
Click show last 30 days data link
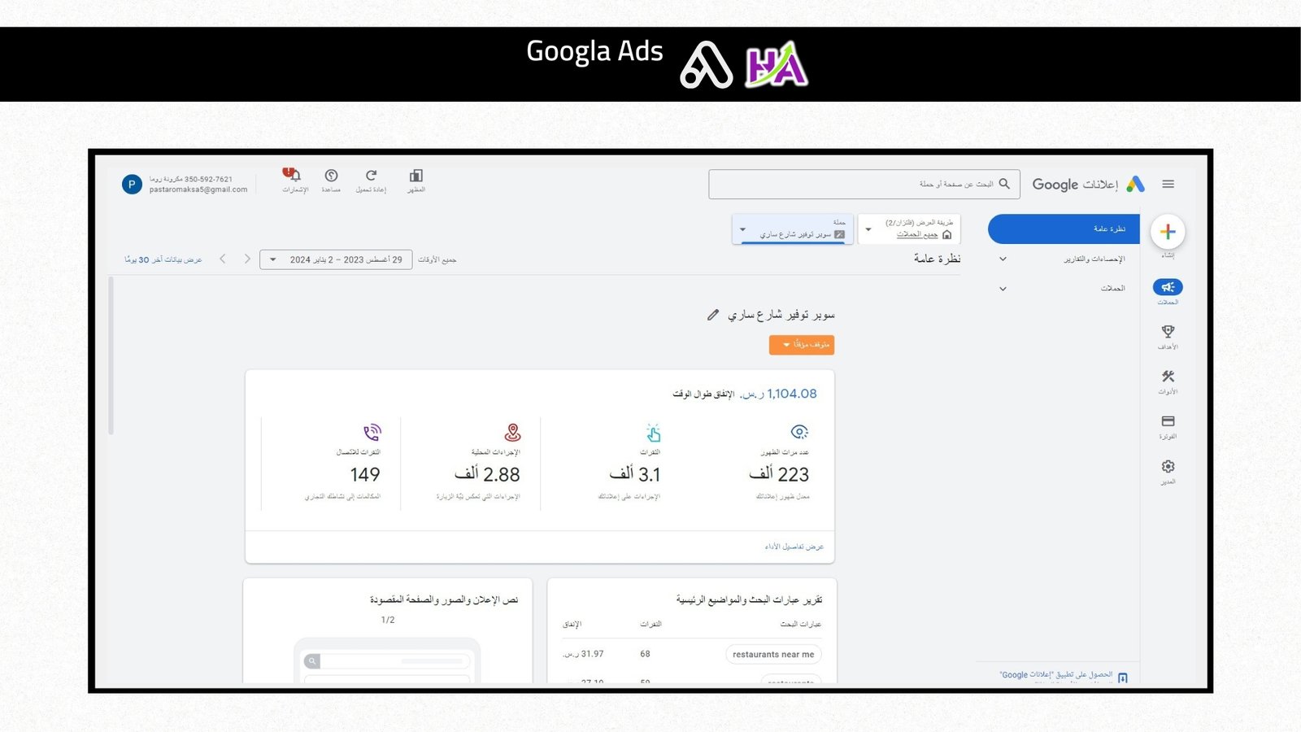coord(163,259)
